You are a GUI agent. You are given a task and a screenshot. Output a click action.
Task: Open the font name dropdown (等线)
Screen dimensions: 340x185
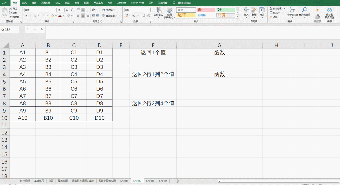coord(55,10)
